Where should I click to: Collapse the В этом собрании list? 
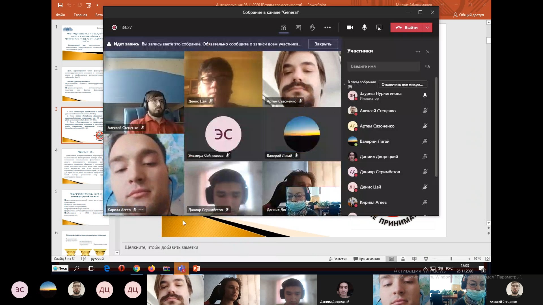point(345,84)
